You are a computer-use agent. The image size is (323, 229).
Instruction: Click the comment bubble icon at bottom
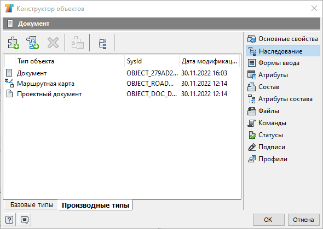[x=25, y=220]
